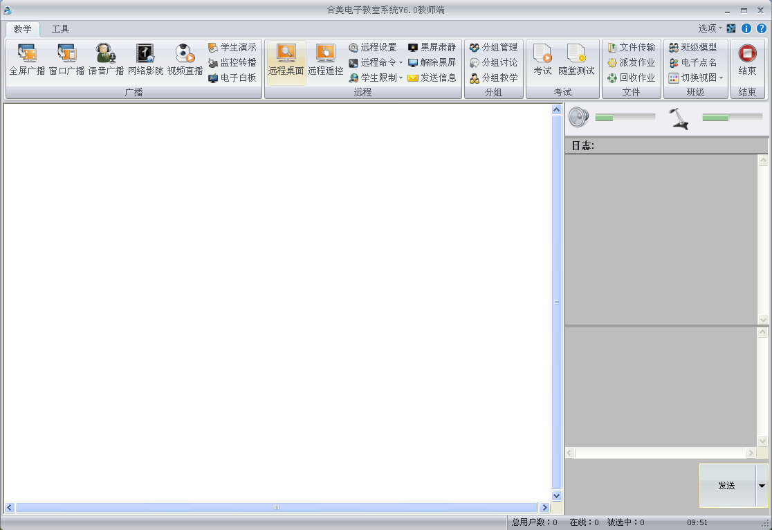
Task: 启动文件传输功能
Action: pyautogui.click(x=631, y=47)
